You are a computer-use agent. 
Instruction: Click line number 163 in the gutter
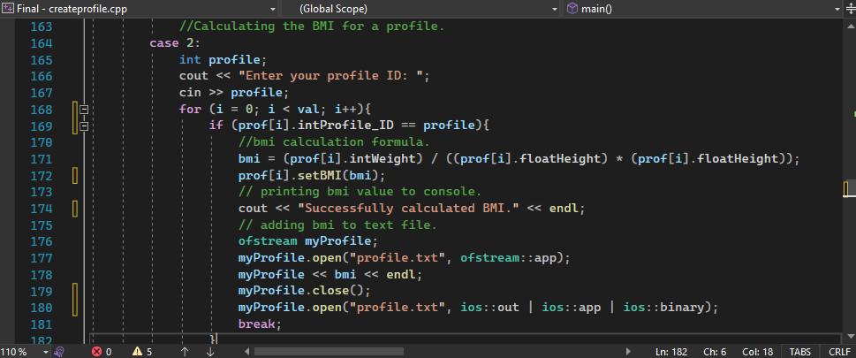point(41,27)
